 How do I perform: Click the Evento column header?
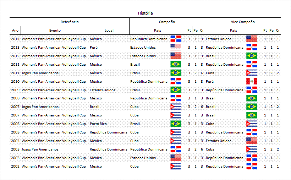[x=55, y=31]
